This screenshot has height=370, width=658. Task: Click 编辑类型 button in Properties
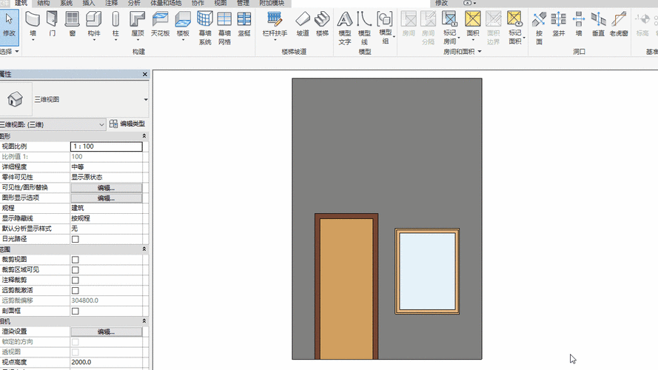127,124
